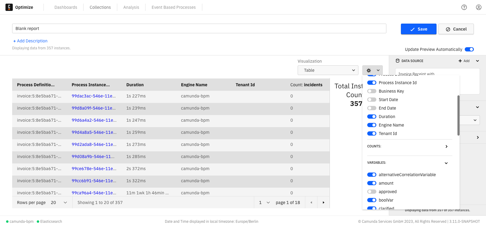The image size is (486, 227).
Task: Open the Dashboards tab
Action: pos(66,7)
